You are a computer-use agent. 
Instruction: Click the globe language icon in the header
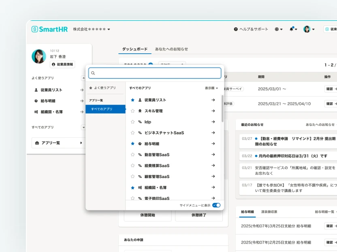[x=277, y=28]
